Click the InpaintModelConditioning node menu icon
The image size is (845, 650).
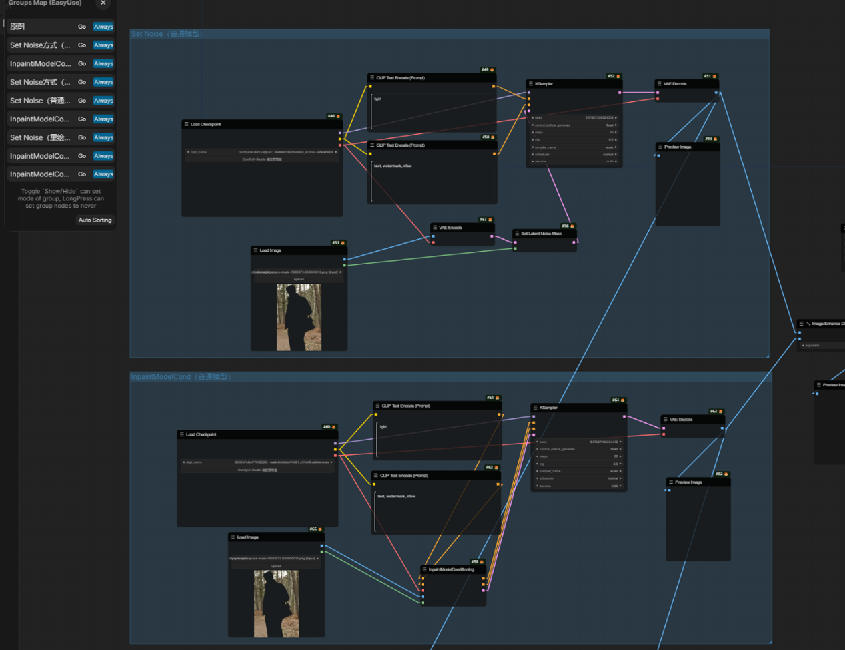(424, 569)
